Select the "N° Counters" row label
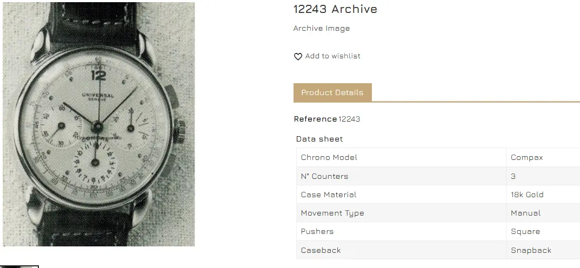 324,176
